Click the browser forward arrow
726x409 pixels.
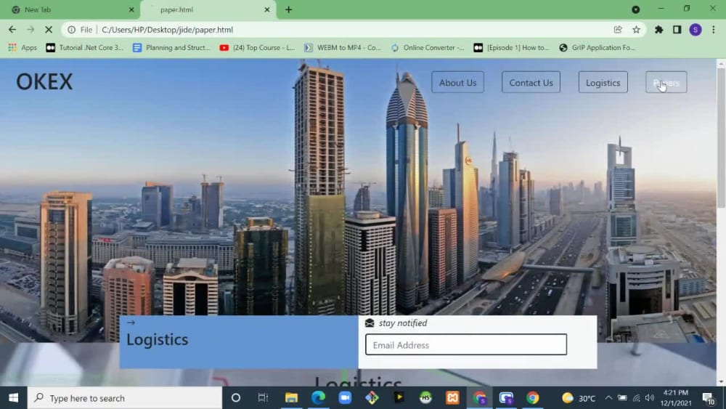30,30
